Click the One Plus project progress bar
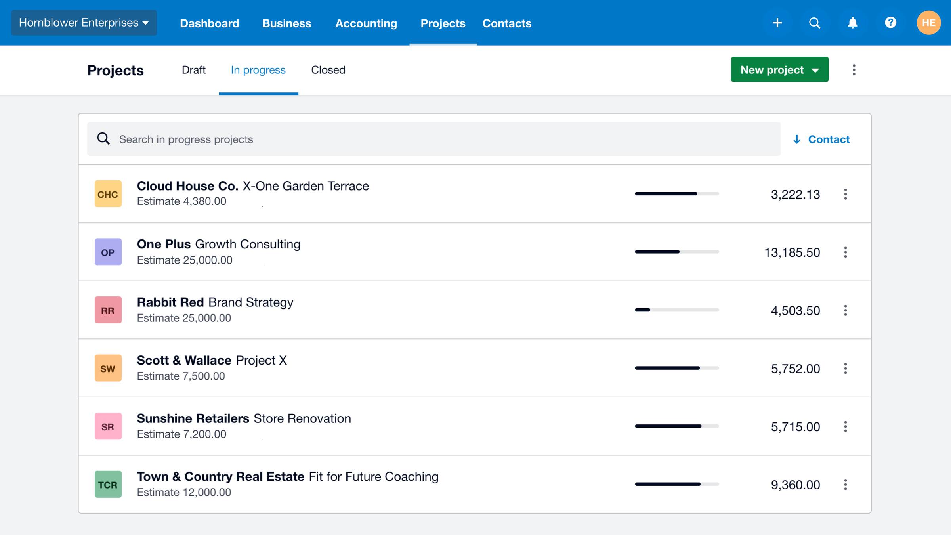 676,252
